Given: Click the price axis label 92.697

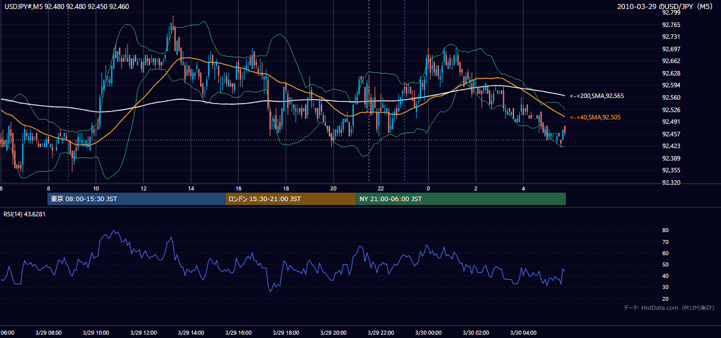Looking at the screenshot, I should (x=671, y=49).
